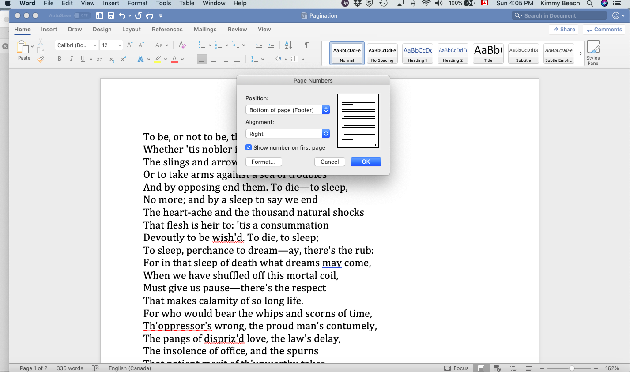Decrease paragraph indent
This screenshot has width=630, height=372.
tap(259, 45)
